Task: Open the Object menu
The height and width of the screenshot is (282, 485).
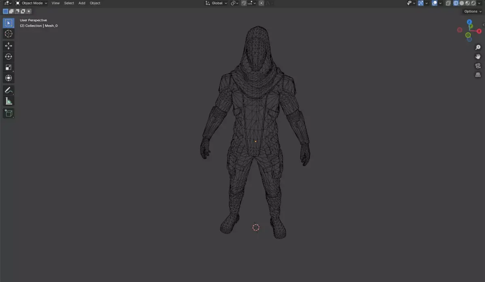Action: click(x=95, y=3)
